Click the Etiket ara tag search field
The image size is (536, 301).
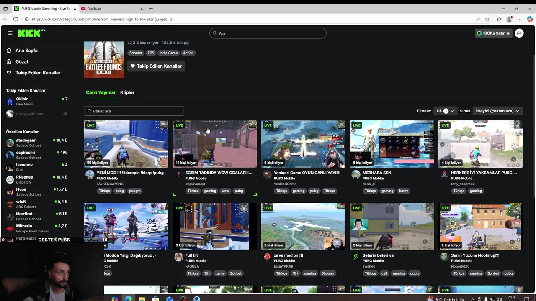tap(134, 111)
